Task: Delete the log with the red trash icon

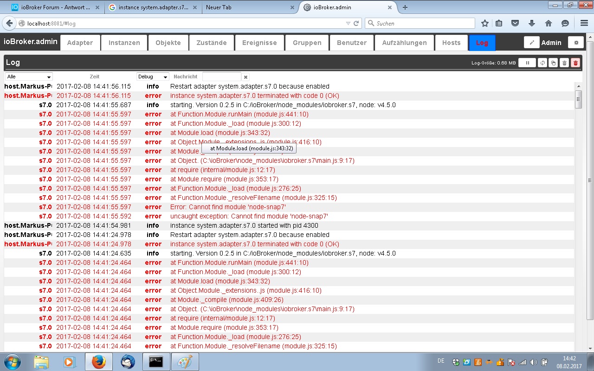Action: 575,63
